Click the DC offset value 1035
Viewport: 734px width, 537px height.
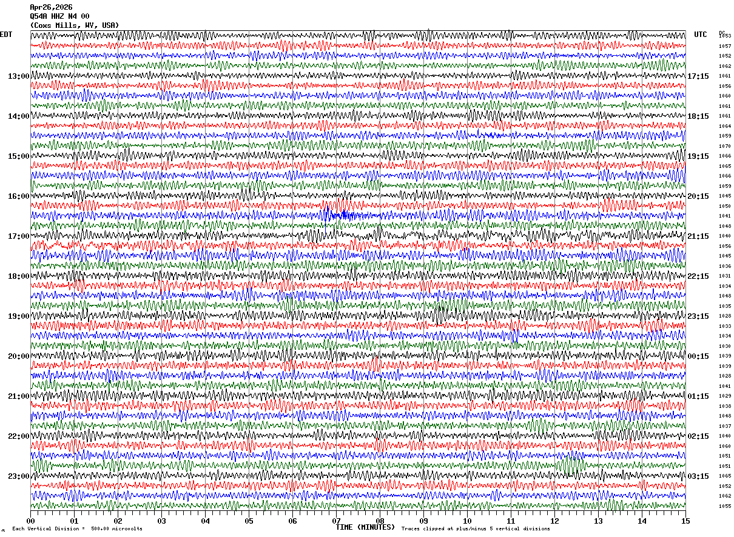[725, 306]
